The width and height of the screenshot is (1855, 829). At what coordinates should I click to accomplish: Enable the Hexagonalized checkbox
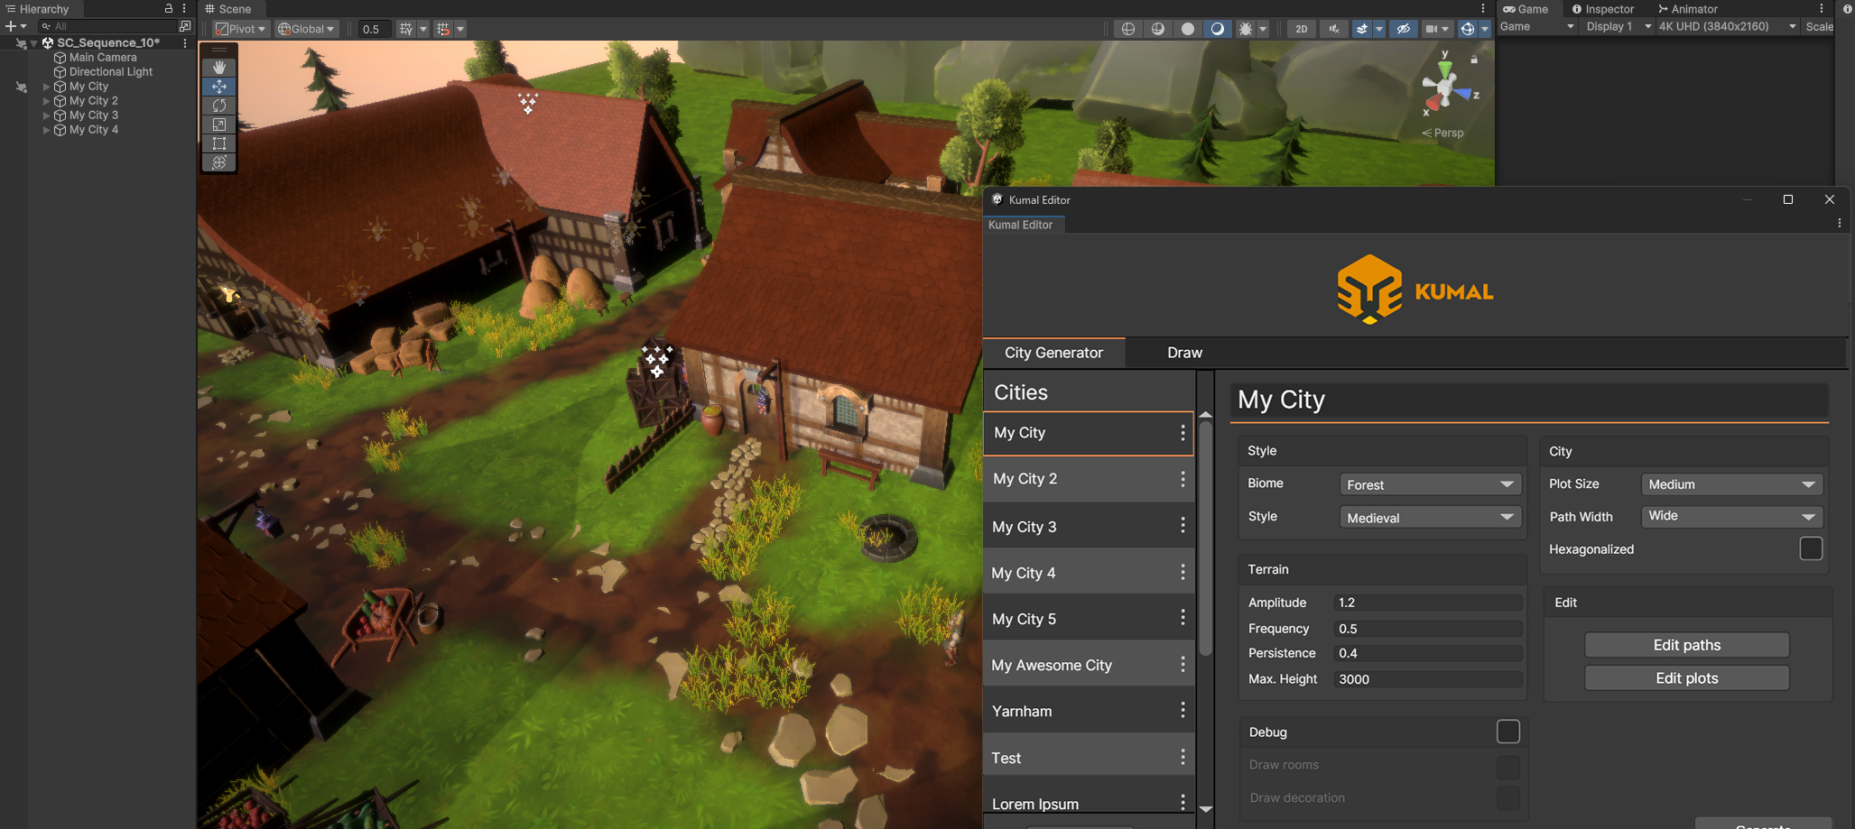click(x=1811, y=548)
